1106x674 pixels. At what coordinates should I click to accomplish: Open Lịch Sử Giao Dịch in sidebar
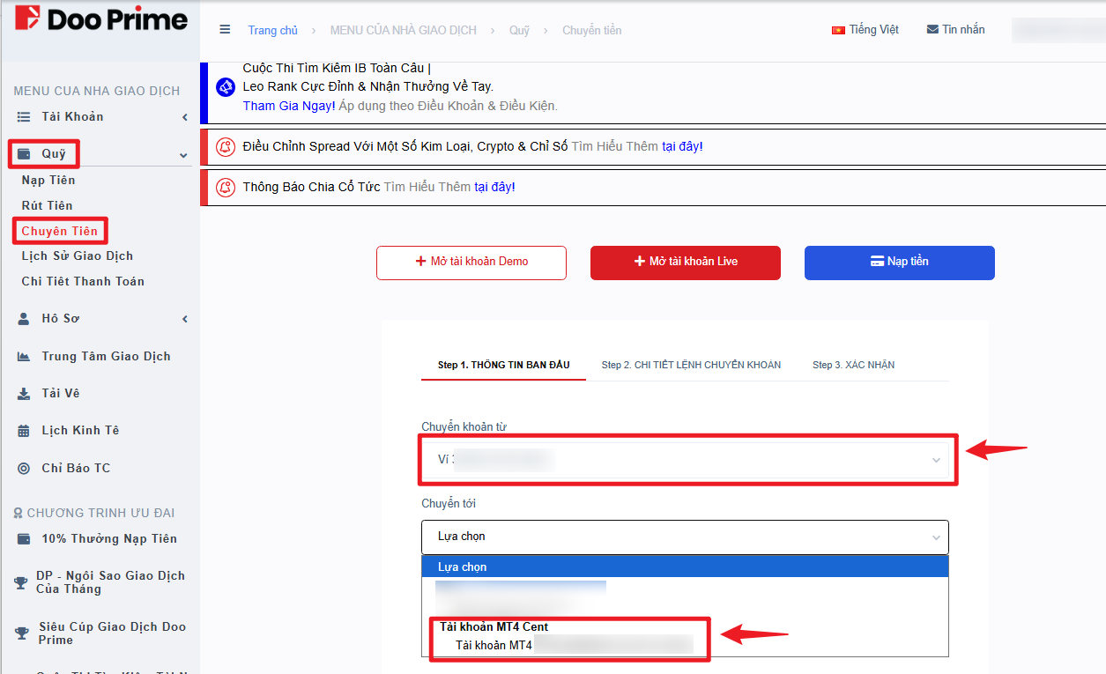[78, 256]
